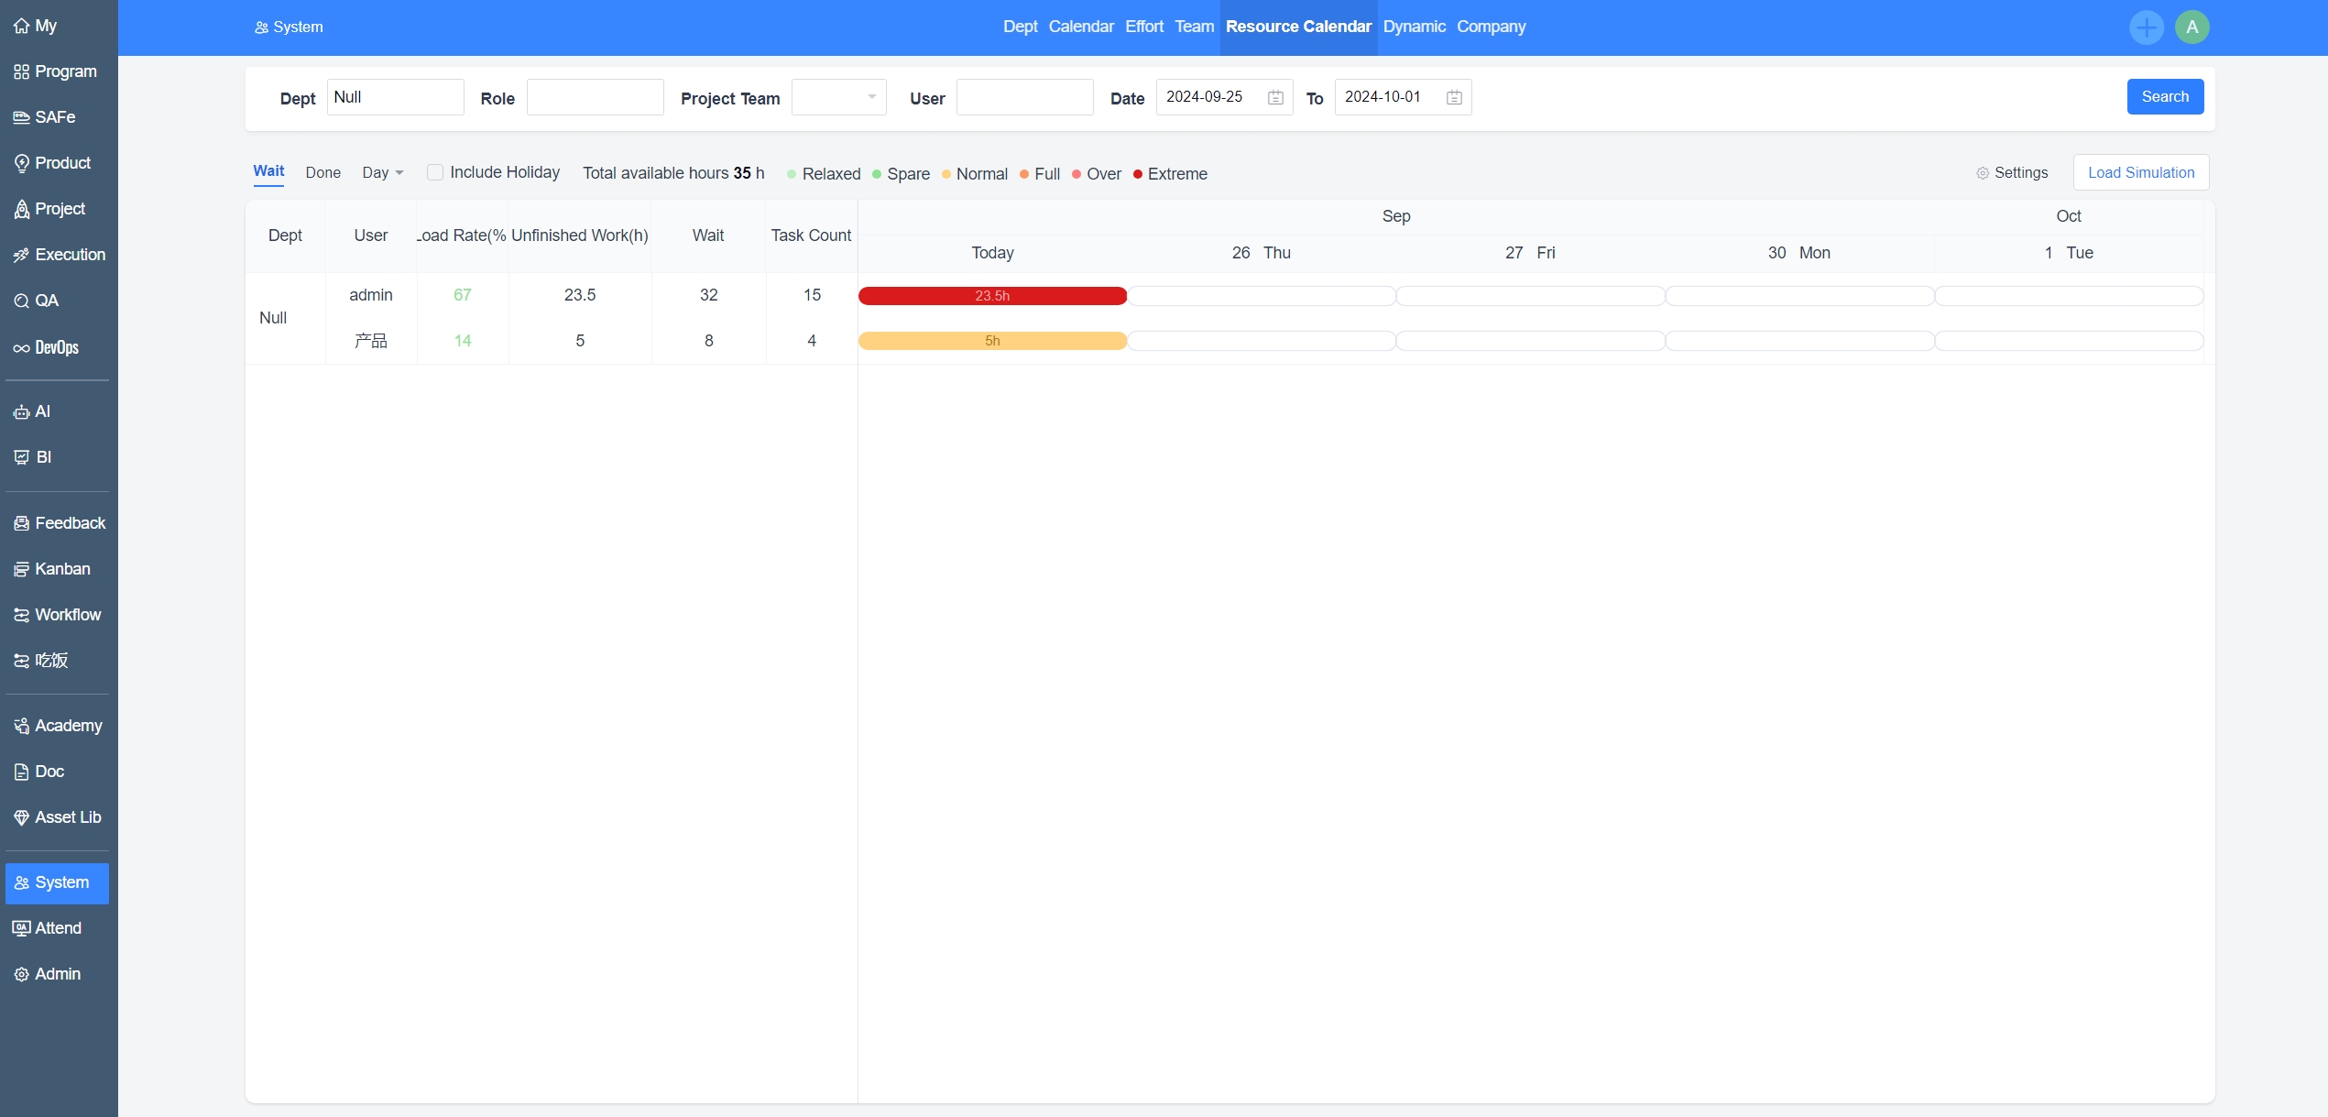2328x1117 pixels.
Task: Click the Normal legend item
Action: tap(975, 174)
